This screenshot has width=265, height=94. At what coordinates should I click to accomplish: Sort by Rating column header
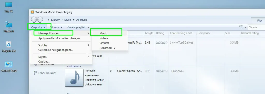[160, 33]
